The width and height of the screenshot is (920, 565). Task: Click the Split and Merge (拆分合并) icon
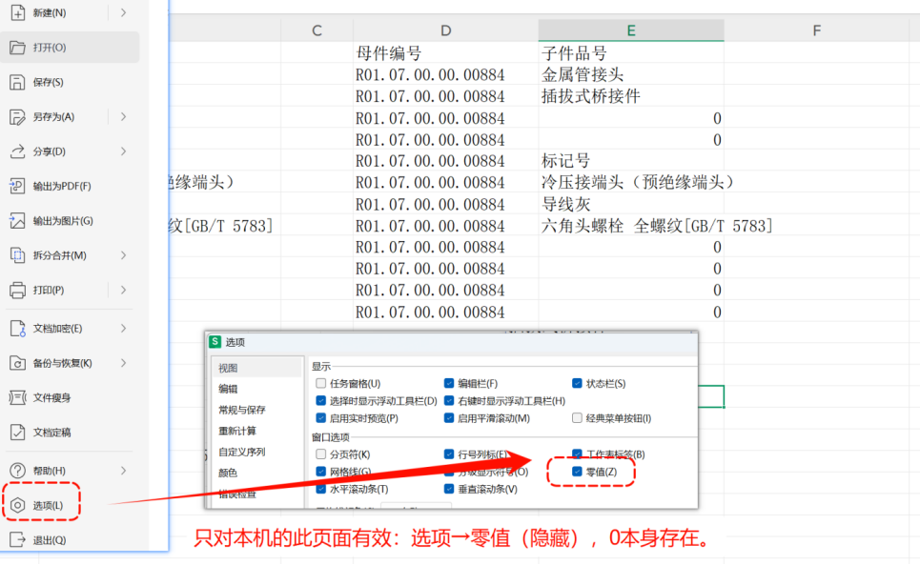click(17, 255)
